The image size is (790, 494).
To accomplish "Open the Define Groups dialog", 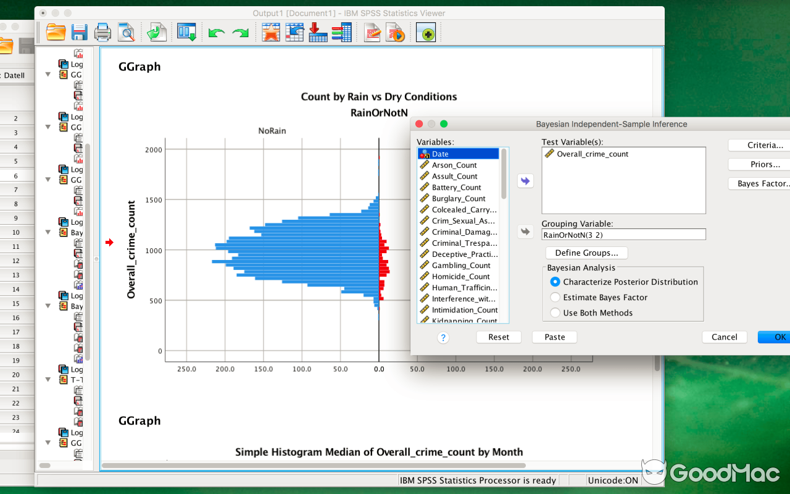I will tap(586, 253).
